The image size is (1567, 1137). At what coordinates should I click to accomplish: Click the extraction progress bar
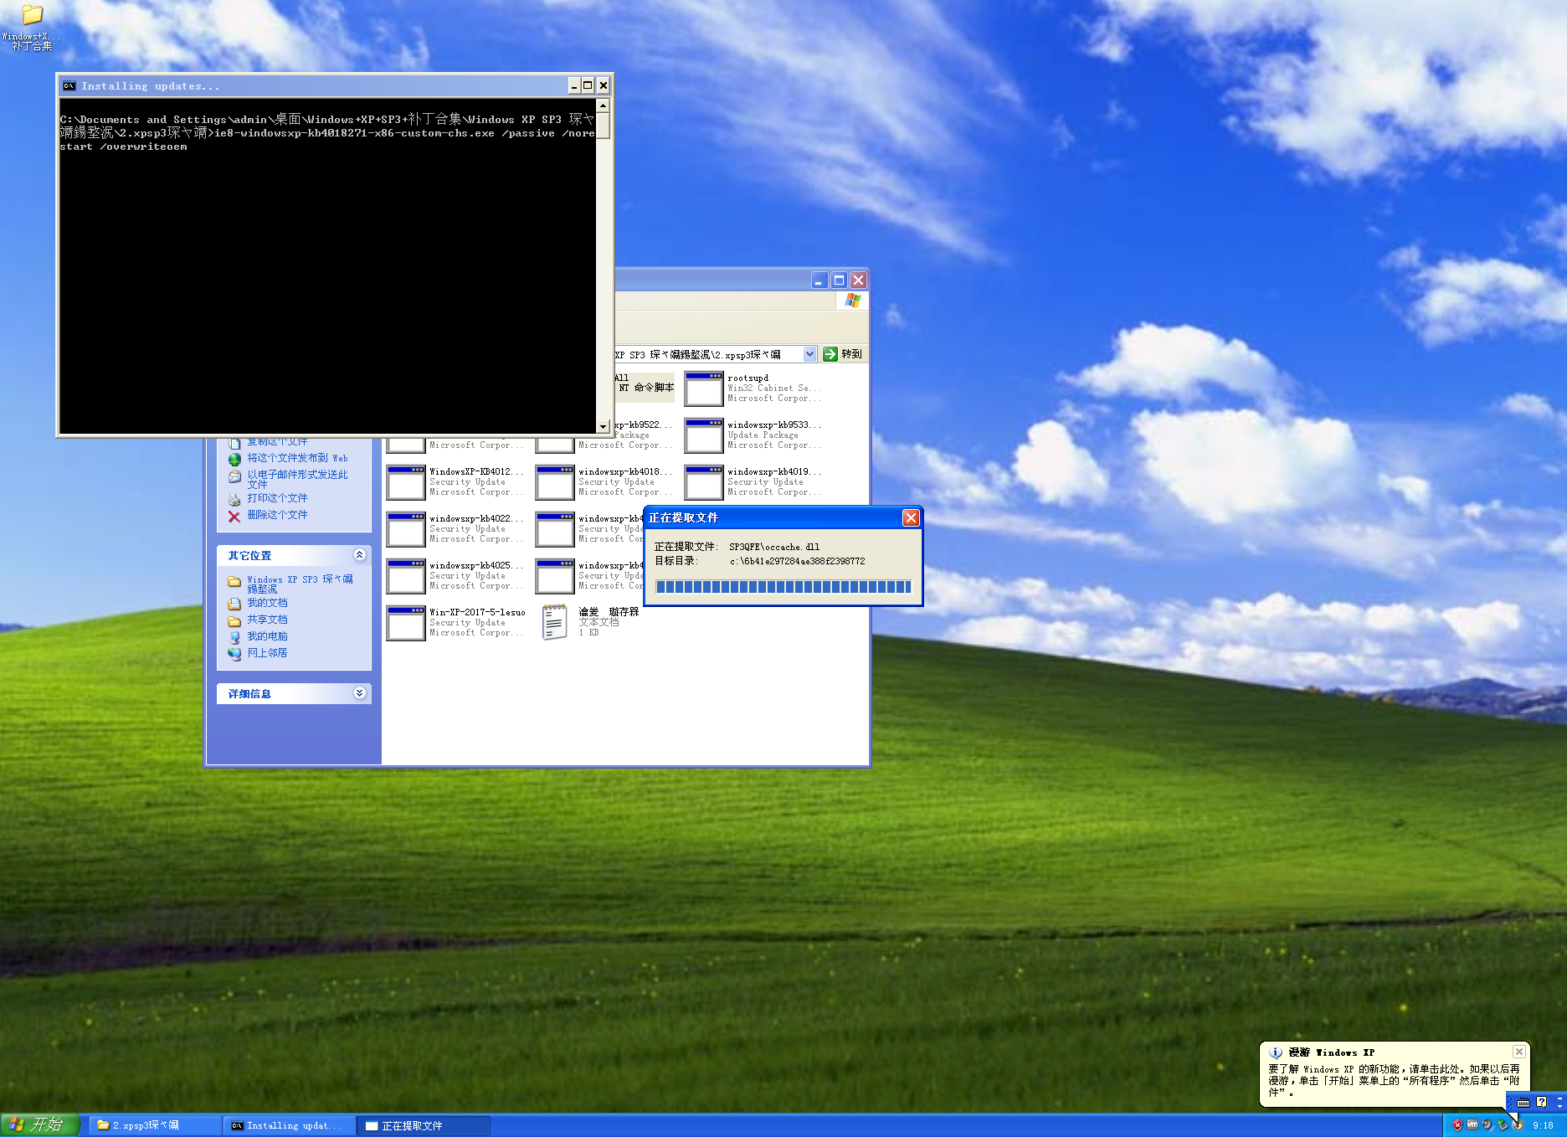783,586
